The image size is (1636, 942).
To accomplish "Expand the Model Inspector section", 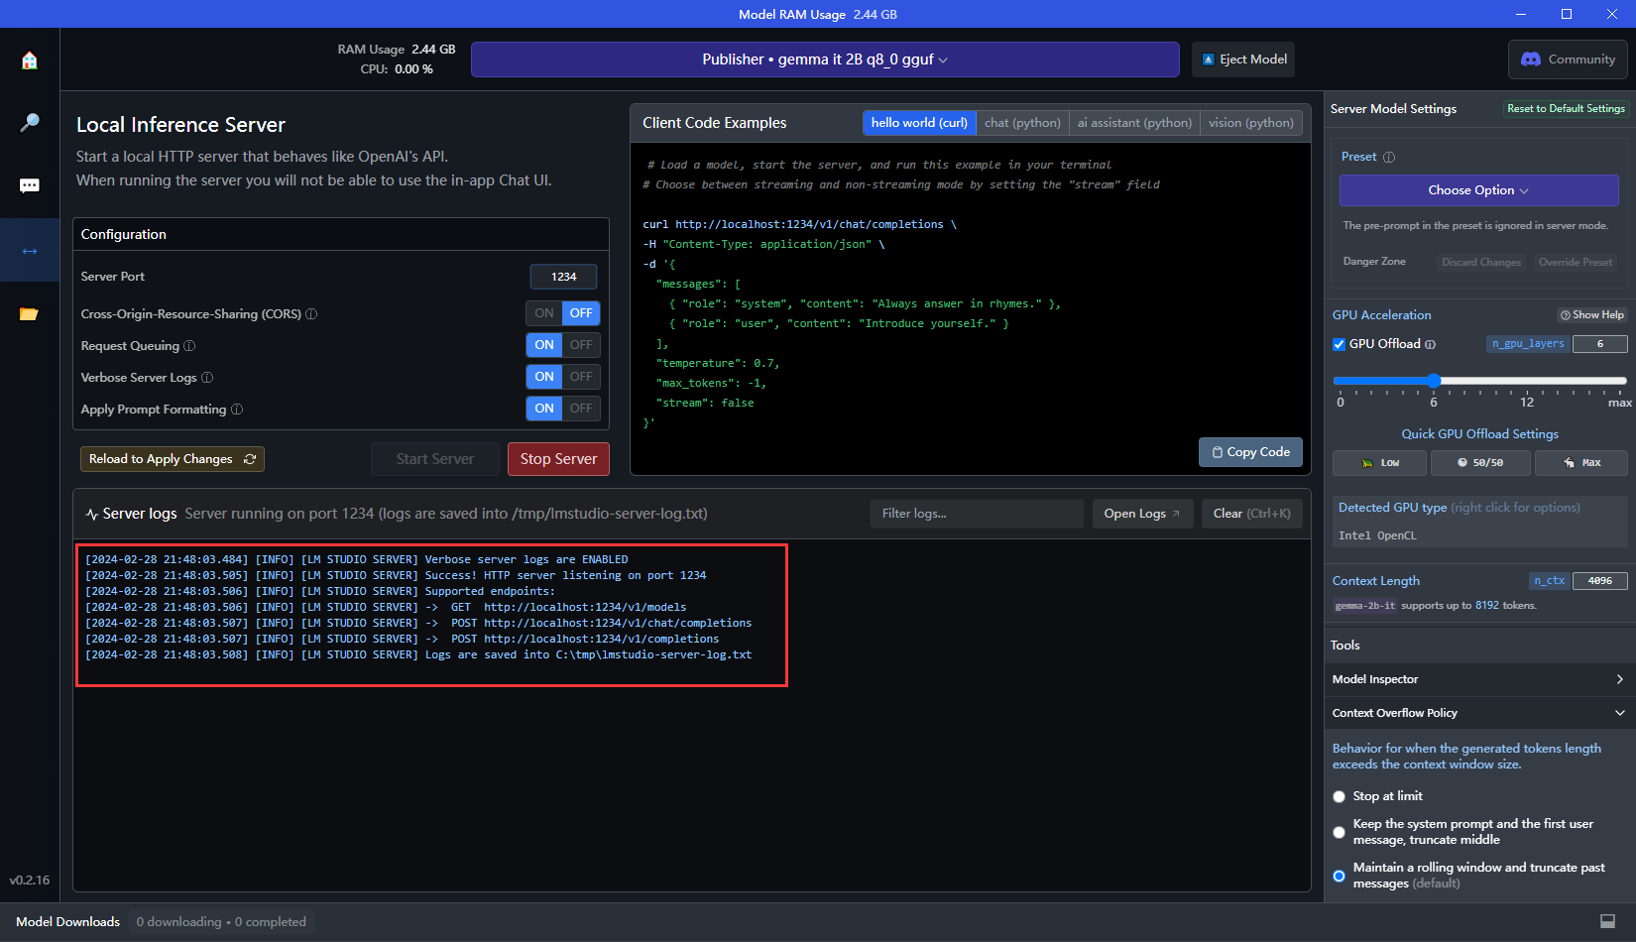I will click(1479, 680).
